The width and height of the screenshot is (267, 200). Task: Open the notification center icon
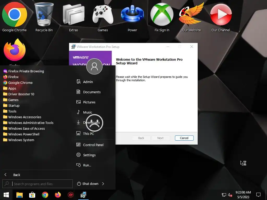click(x=258, y=195)
